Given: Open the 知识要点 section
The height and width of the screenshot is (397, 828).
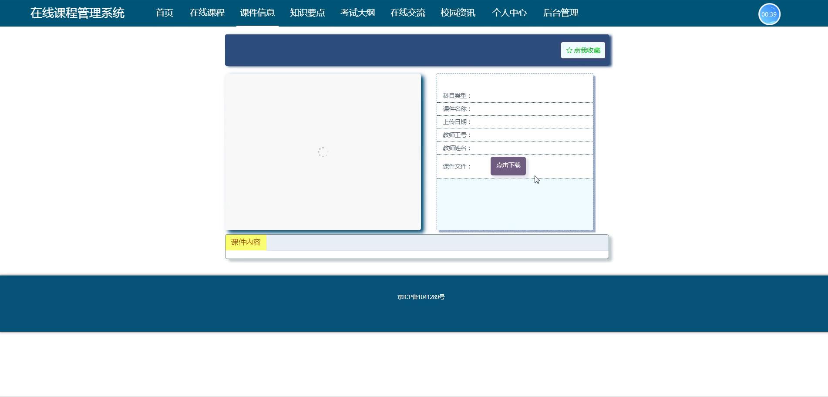Looking at the screenshot, I should tap(307, 13).
